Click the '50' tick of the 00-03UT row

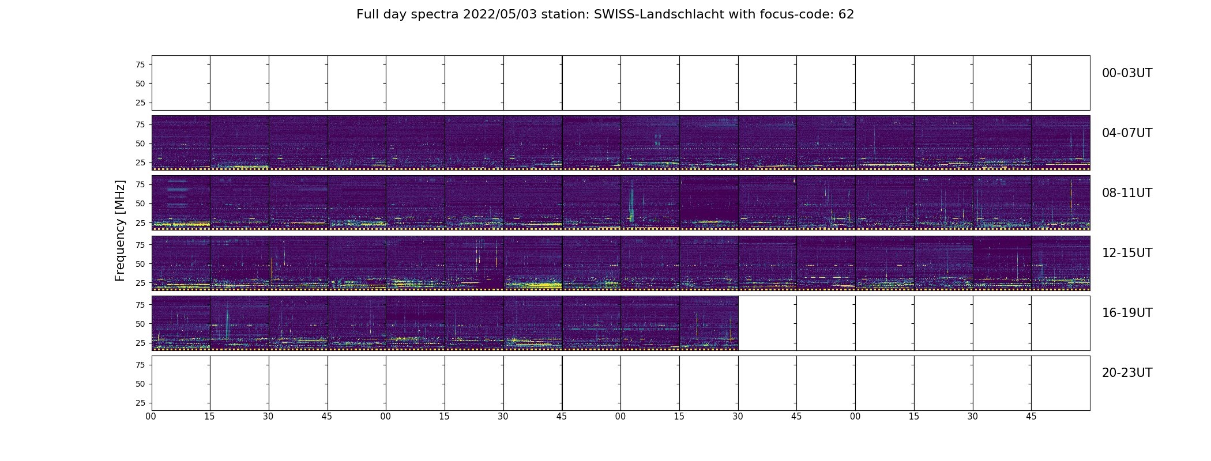click(x=140, y=84)
